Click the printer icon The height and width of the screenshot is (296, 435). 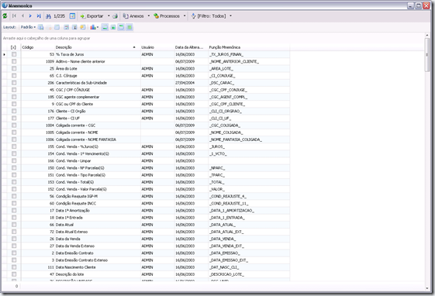coord(115,16)
